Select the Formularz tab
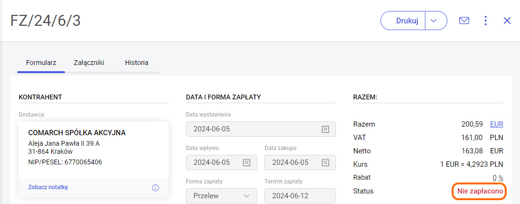The width and height of the screenshot is (520, 204). coord(41,63)
